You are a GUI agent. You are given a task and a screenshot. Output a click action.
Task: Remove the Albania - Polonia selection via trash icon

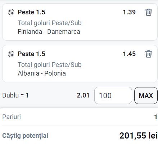pos(149,54)
